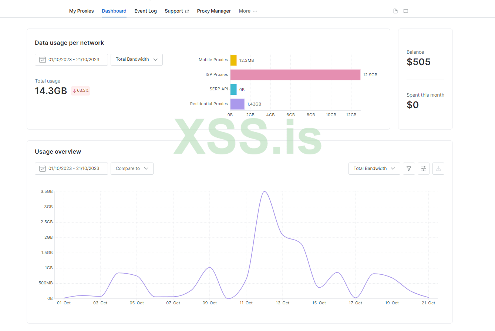495x331 pixels.
Task: Click the purple Residential Proxies bar
Action: [237, 104]
